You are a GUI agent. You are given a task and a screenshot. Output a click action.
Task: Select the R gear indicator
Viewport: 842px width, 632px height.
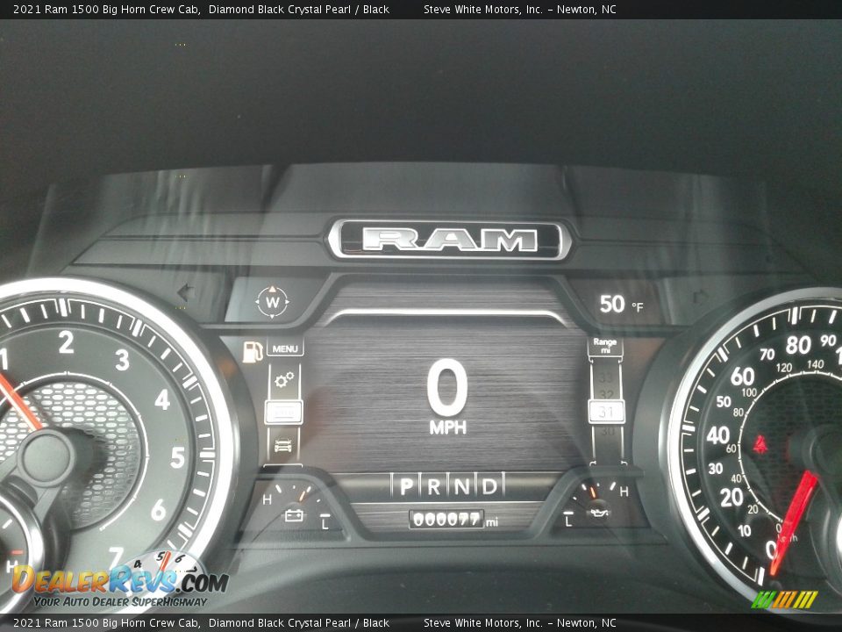pyautogui.click(x=434, y=486)
